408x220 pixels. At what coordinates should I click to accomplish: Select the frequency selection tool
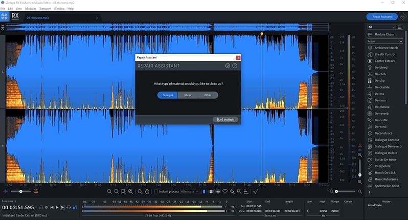coord(218,192)
